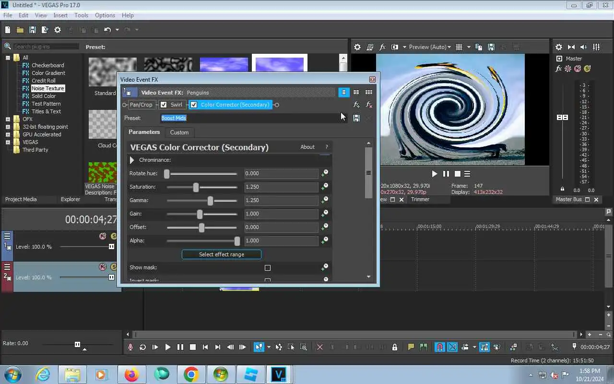The height and width of the screenshot is (384, 614).
Task: Toggle the Swirl effect checkbox
Action: point(164,105)
